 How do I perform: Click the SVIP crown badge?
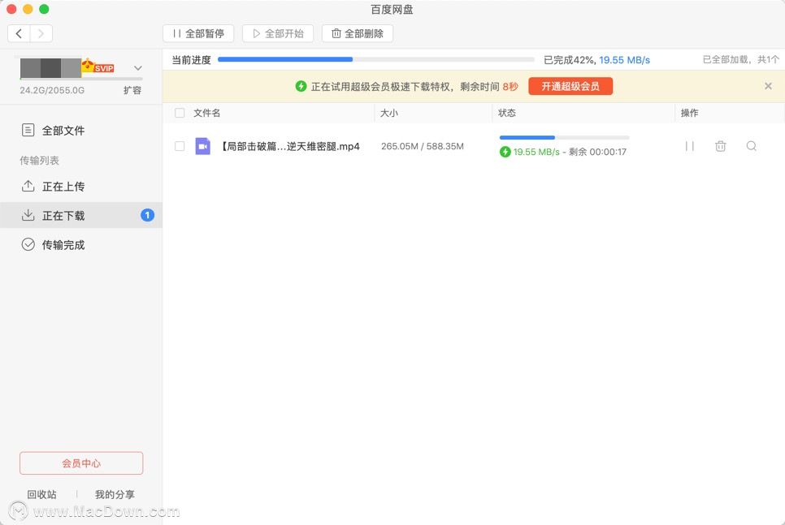[x=98, y=66]
